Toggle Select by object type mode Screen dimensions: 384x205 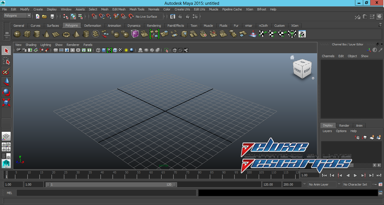[73, 17]
